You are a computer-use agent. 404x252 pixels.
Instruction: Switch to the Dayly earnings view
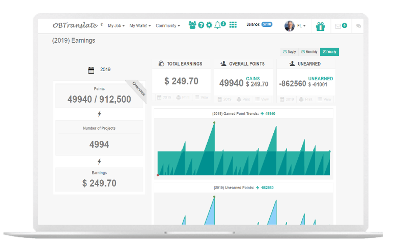point(289,52)
